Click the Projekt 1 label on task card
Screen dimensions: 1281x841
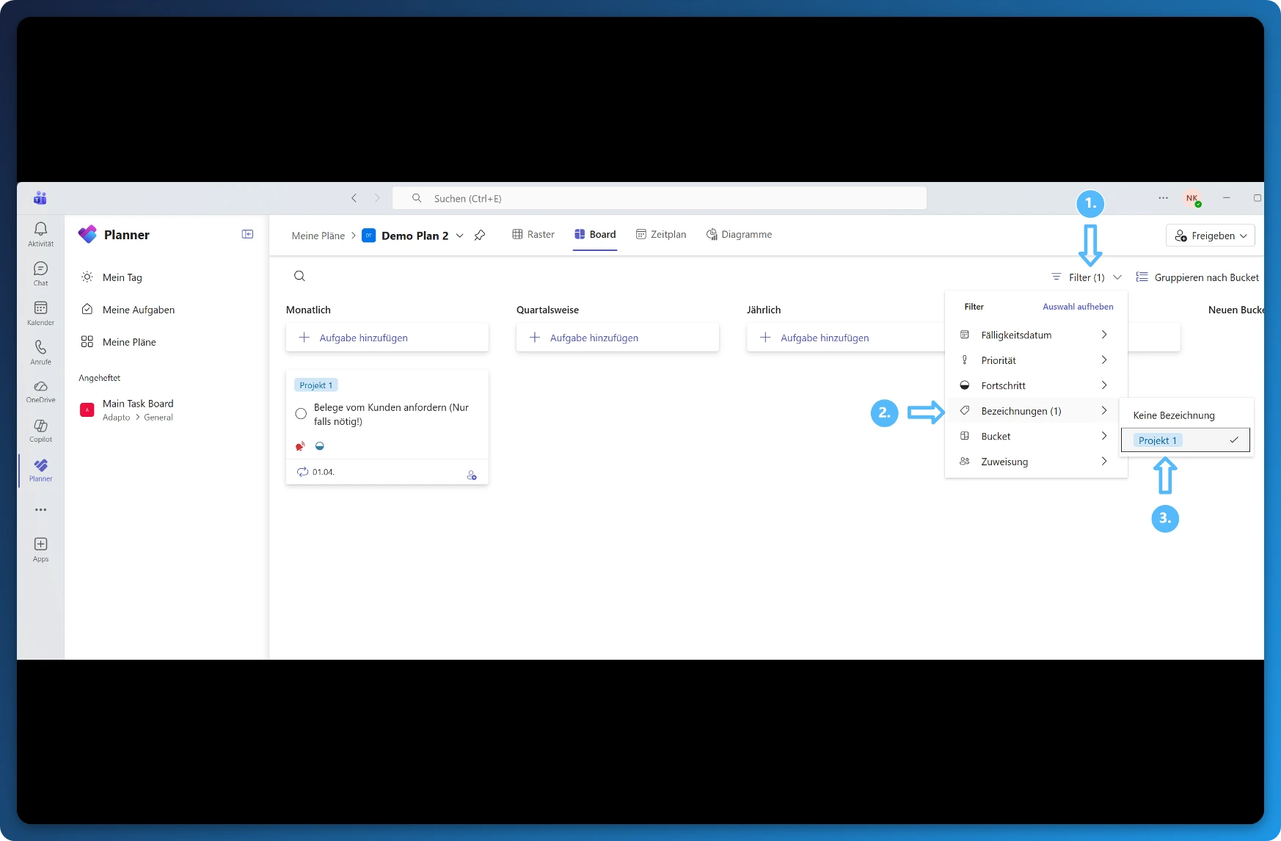click(x=316, y=385)
